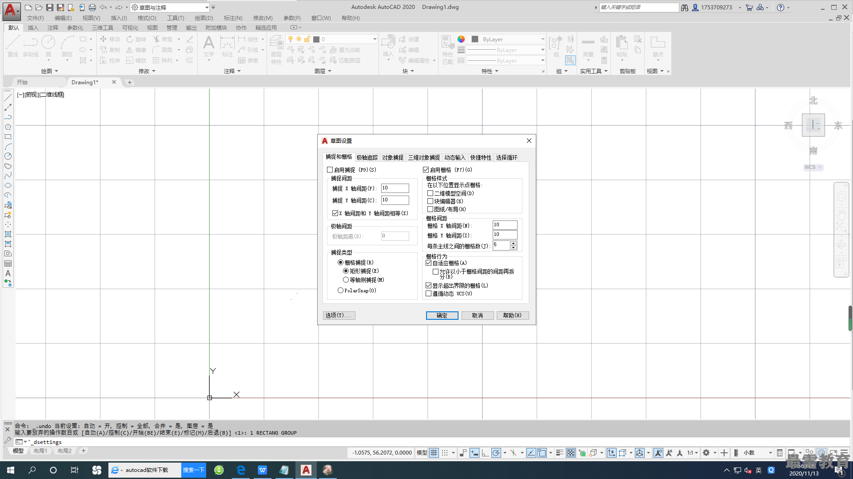Image resolution: width=853 pixels, height=479 pixels.
Task: Click the Plot/Print icon in quick access toolbar
Action: pyautogui.click(x=92, y=8)
